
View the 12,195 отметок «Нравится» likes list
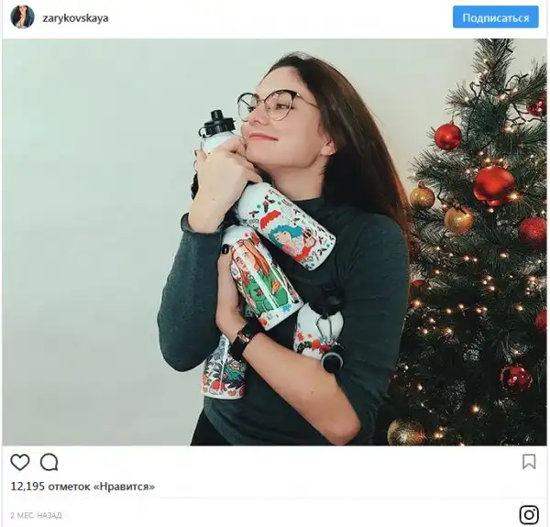click(82, 487)
